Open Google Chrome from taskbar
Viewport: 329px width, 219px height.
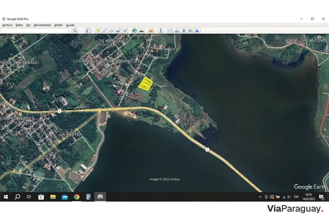tap(77, 197)
